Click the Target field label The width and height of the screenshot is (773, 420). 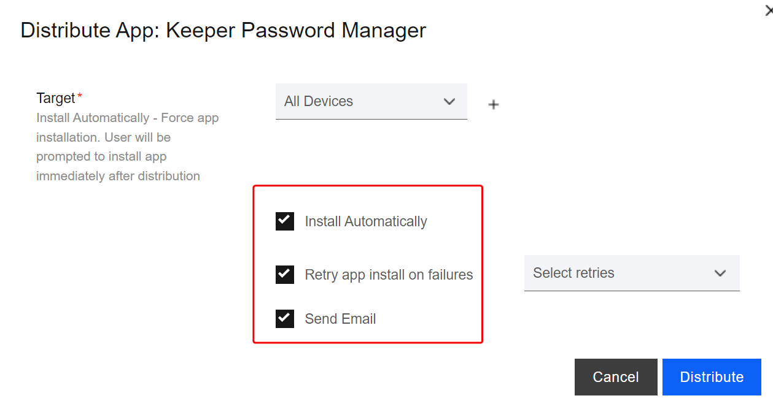pos(56,98)
